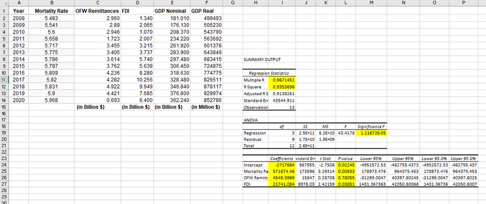Image resolution: width=486 pixels, height=204 pixels.
Task: Select GDP Nominal value 376.800
Action: pyautogui.click(x=172, y=94)
